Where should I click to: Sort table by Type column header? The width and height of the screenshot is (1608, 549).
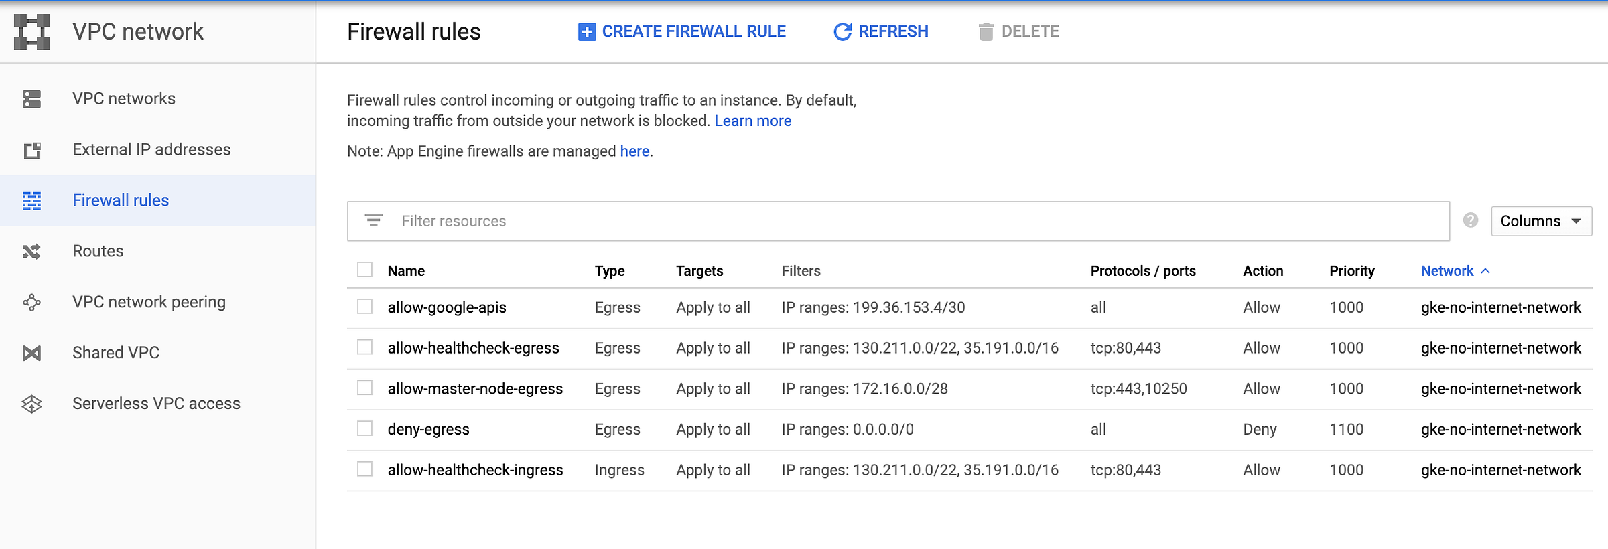coord(610,271)
